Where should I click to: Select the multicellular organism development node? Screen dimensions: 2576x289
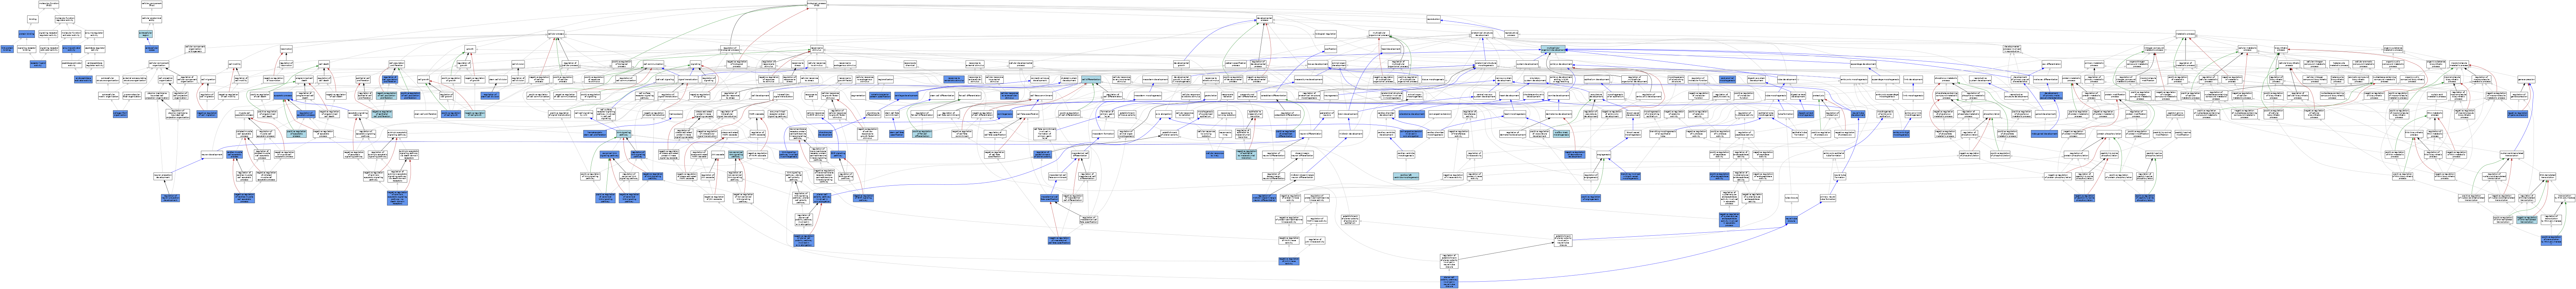point(1553,49)
